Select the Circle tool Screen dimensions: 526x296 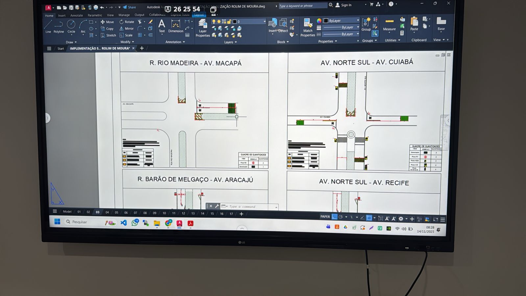[71, 26]
